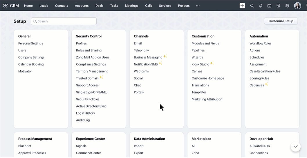Click the Zoho CRM logo icon
Image resolution: width=307 pixels, height=158 pixels.
click(x=6, y=6)
